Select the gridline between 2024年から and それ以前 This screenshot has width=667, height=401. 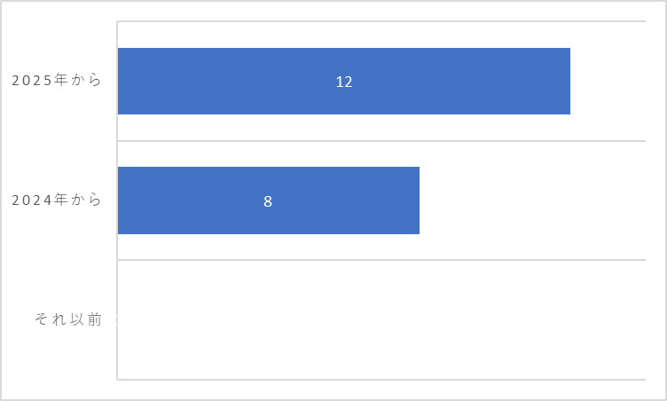pos(381,260)
